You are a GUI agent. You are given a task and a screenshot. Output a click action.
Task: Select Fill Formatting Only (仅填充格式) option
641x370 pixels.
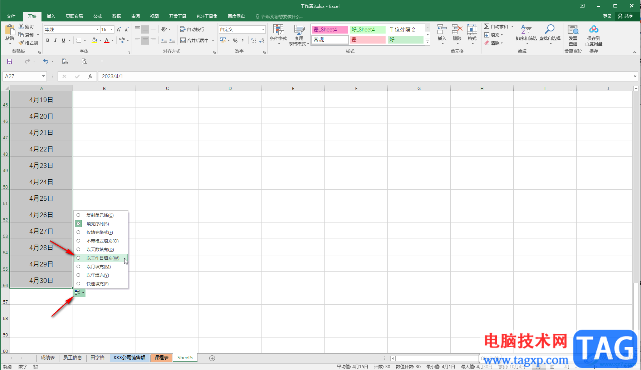click(101, 232)
